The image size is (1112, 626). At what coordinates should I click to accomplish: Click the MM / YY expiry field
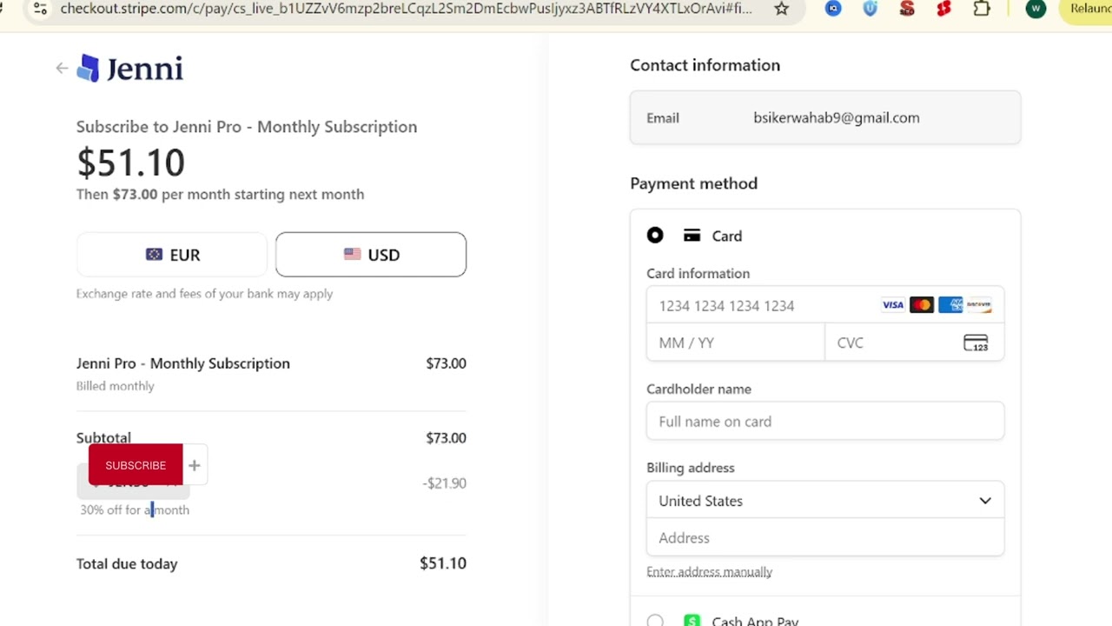click(x=735, y=343)
